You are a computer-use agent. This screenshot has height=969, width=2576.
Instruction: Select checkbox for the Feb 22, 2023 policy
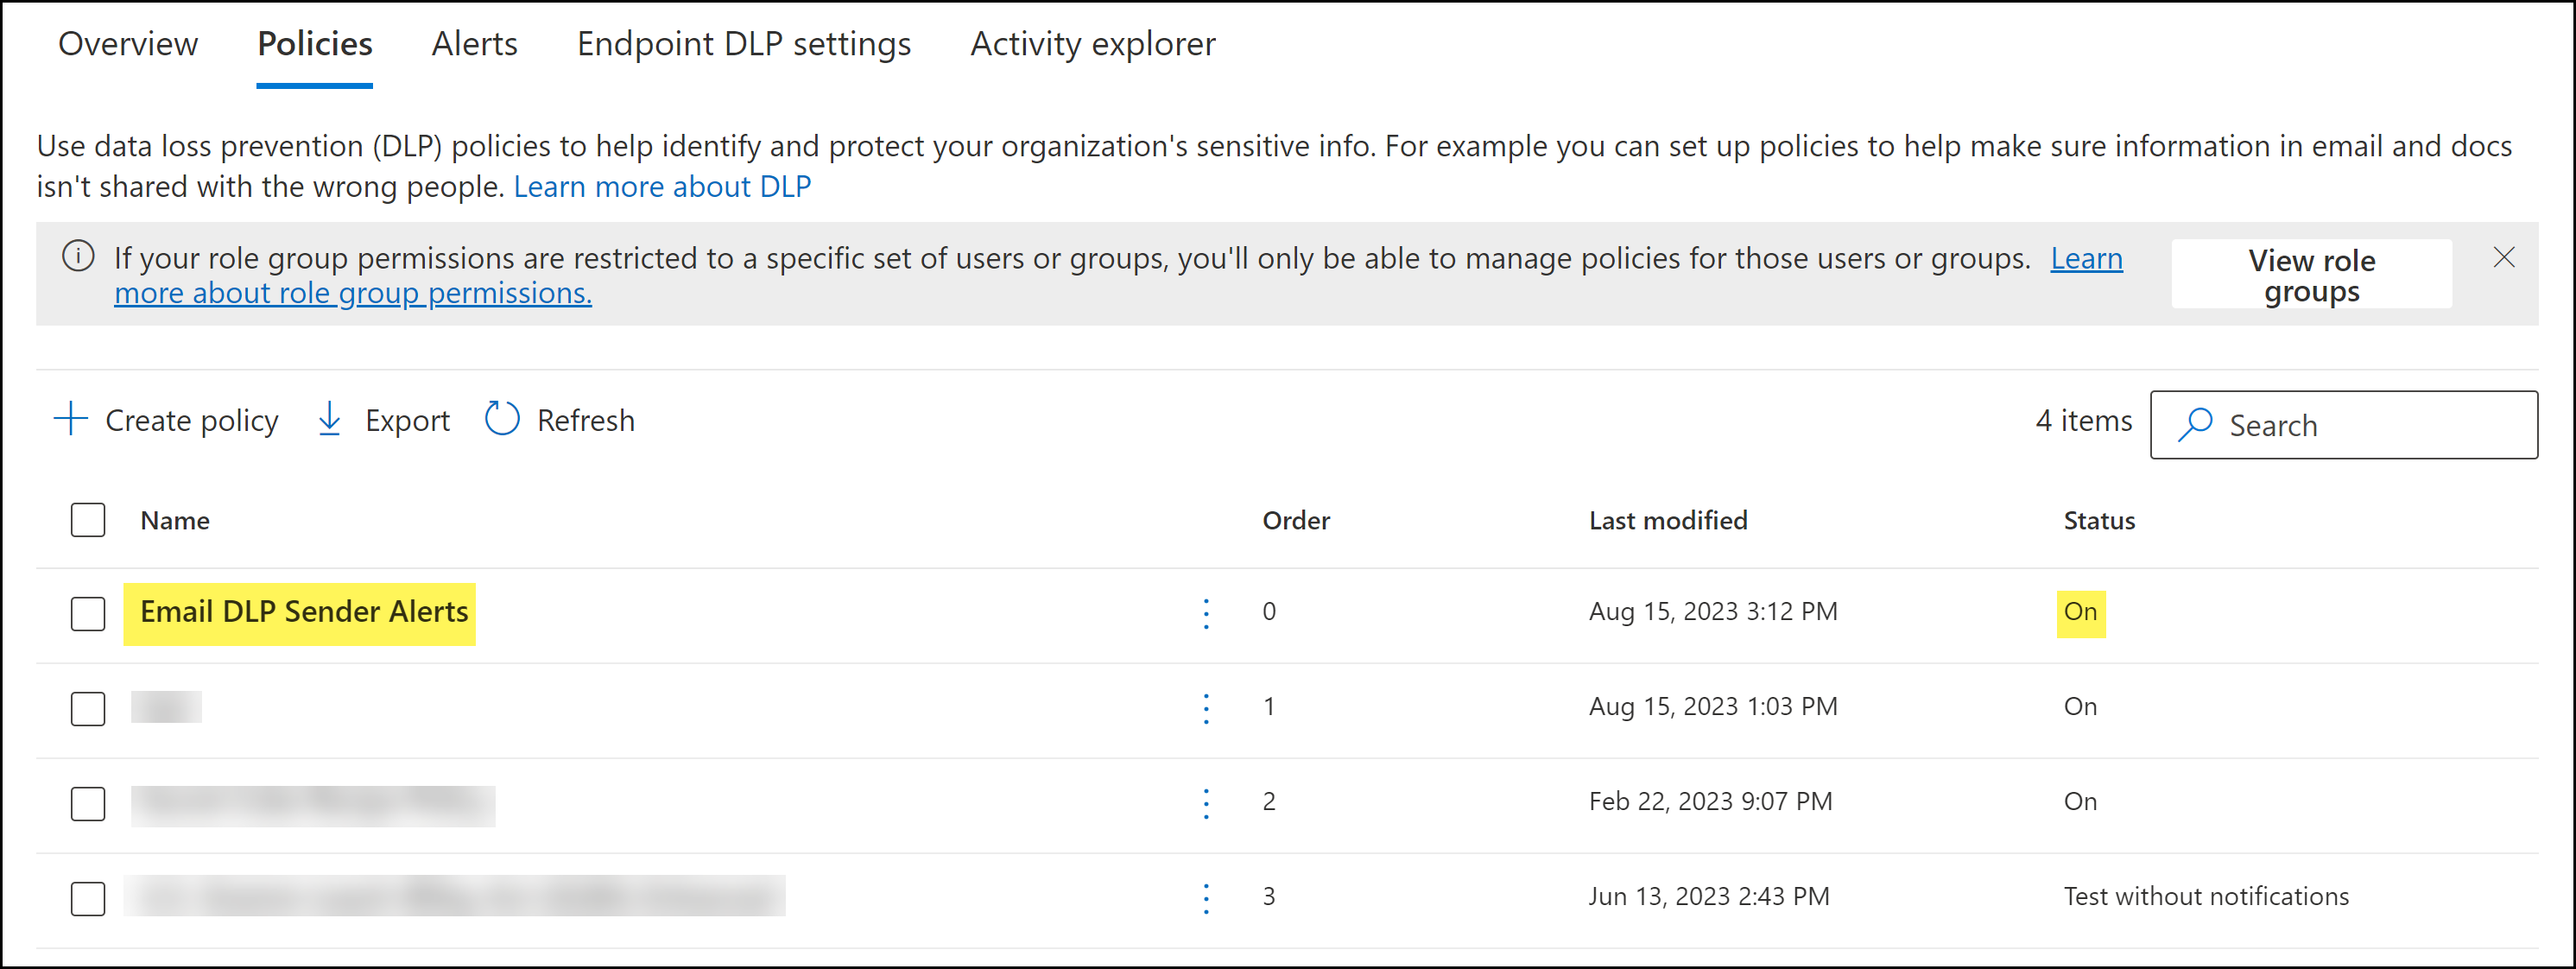click(x=88, y=803)
